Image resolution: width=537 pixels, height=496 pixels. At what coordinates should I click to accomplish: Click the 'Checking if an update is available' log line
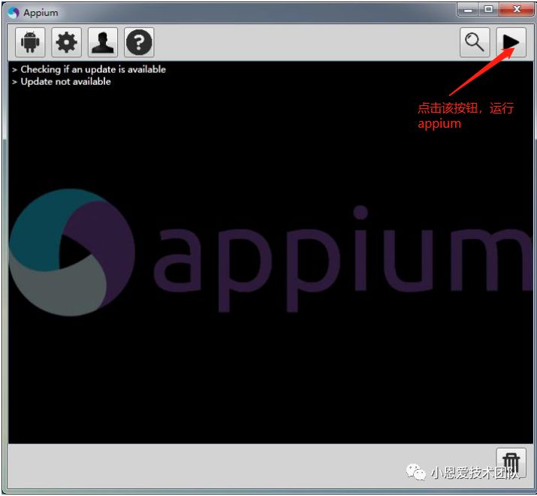click(93, 69)
